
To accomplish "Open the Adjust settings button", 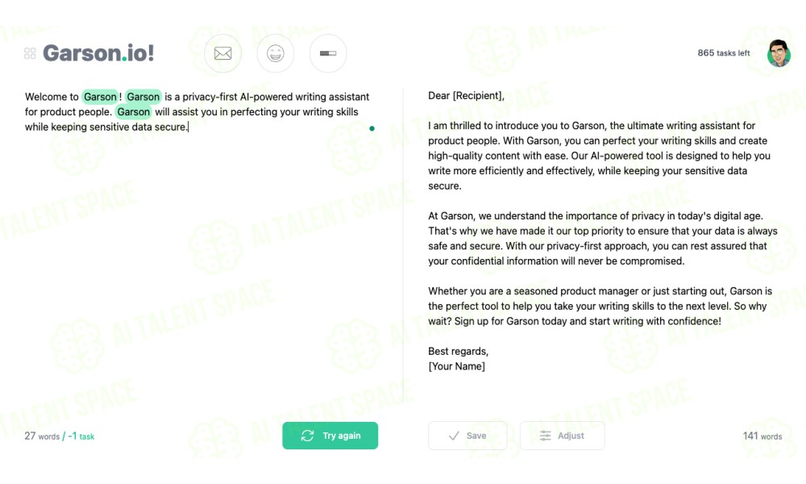I will coord(563,436).
